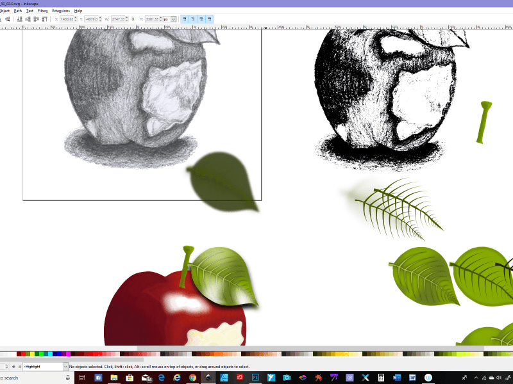
Task: Toggle the current layer lock icon
Action: pos(20,367)
